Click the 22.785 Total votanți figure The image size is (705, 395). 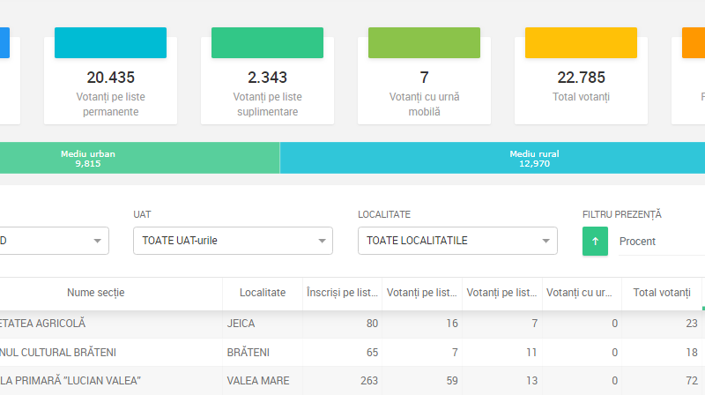582,78
